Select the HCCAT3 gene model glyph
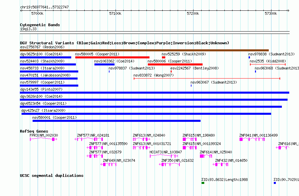Viewport: 299px width, 196px height. tap(164, 156)
